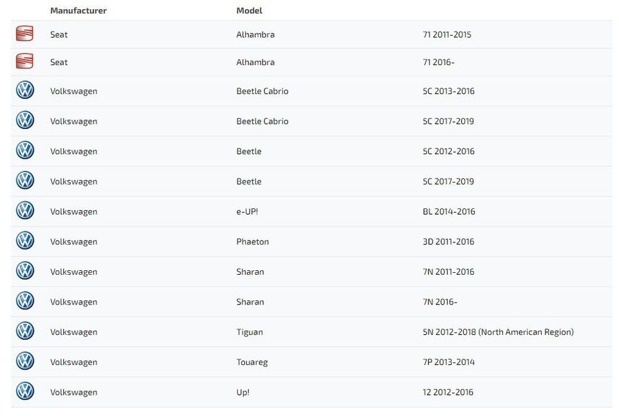Image resolution: width=619 pixels, height=416 pixels.
Task: Click the Volkswagen logo beside Touareg
Action: [x=25, y=361]
